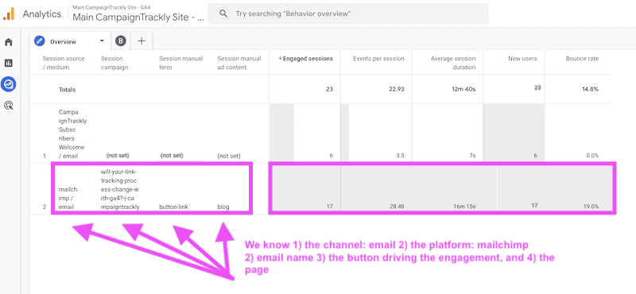Select the mailchimp / email source cell

point(68,198)
